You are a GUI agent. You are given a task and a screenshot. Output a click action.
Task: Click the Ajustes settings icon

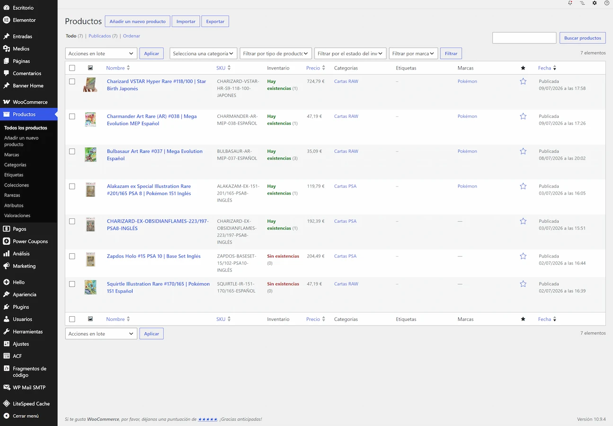pyautogui.click(x=7, y=344)
